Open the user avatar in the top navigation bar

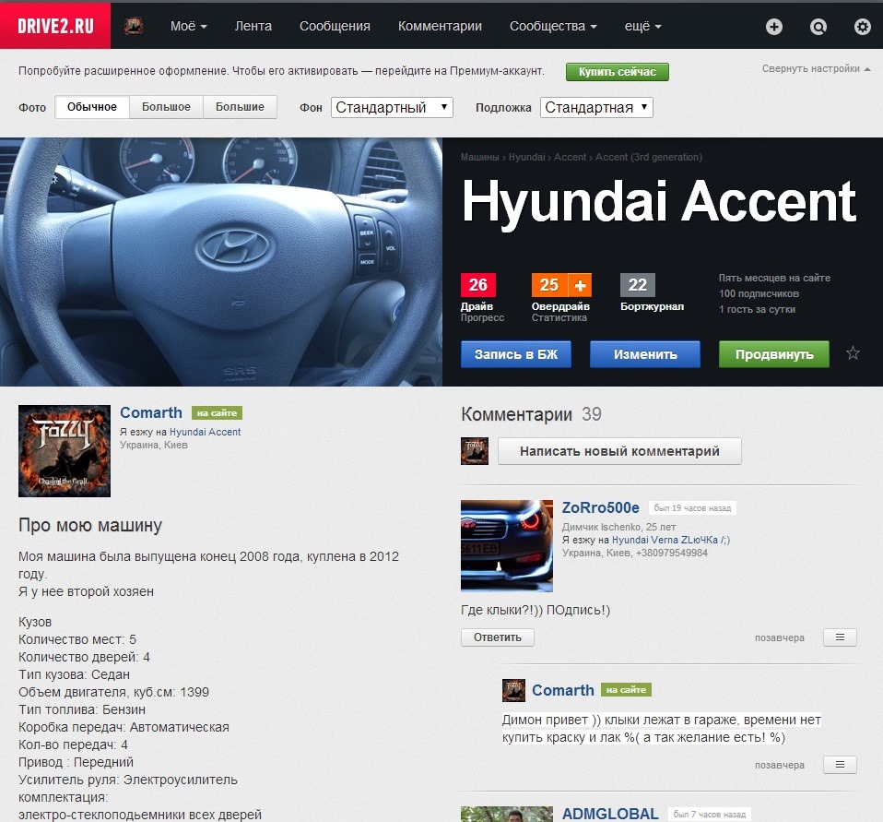click(134, 26)
